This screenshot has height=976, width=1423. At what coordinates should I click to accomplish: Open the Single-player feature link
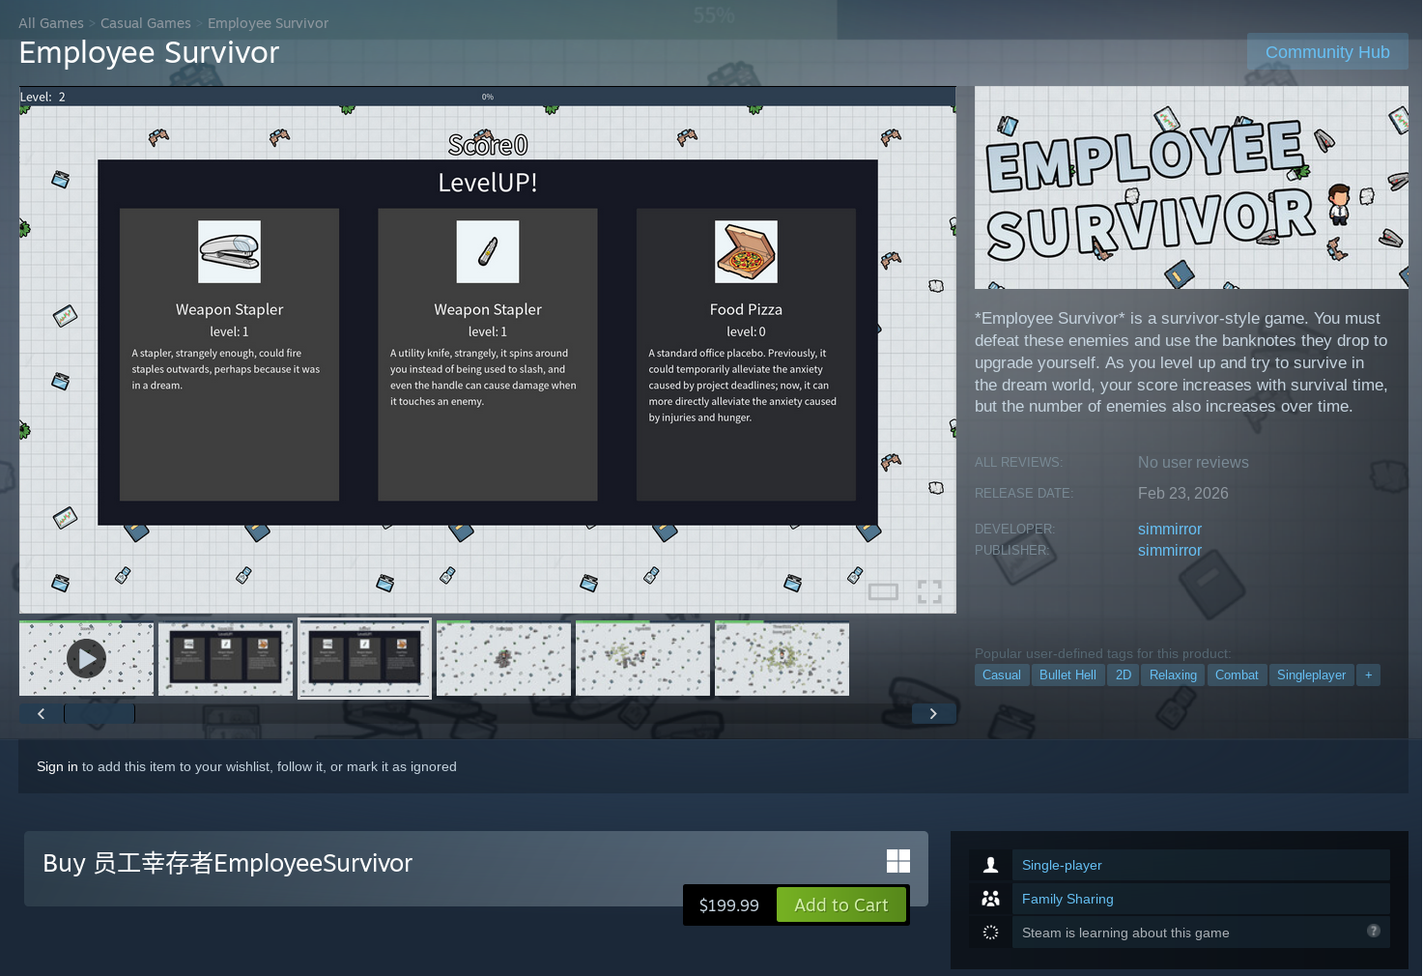pos(1062,865)
